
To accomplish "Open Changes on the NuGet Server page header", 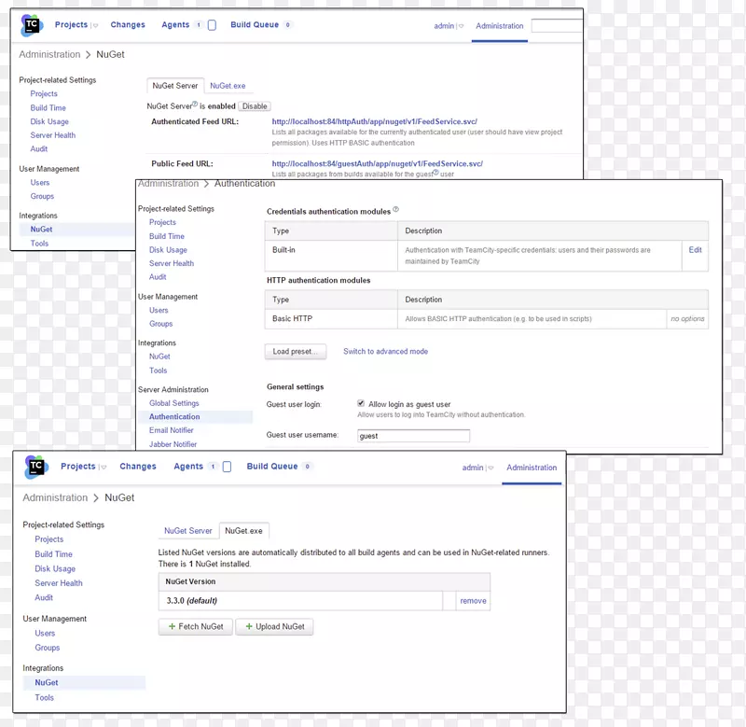I will pyautogui.click(x=128, y=25).
